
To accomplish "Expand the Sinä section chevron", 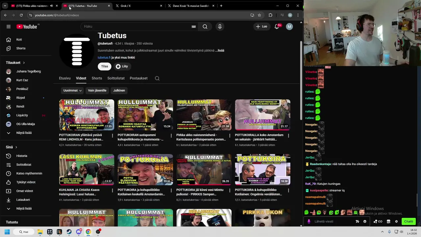I will pos(16,147).
